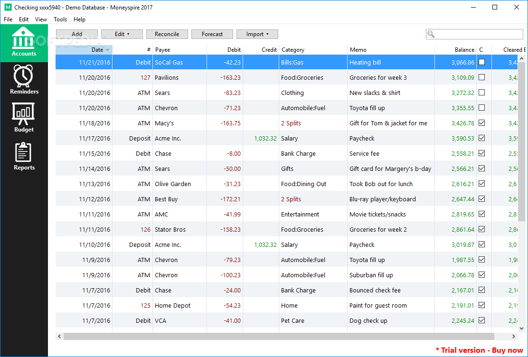
Task: Click the horizontal scrollbar right arrow
Action: (x=514, y=336)
